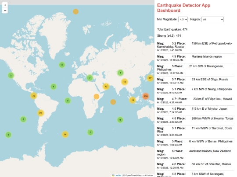Select the Ol'ga, Russia earthquake entry
The width and height of the screenshot is (237, 177).
point(196,81)
